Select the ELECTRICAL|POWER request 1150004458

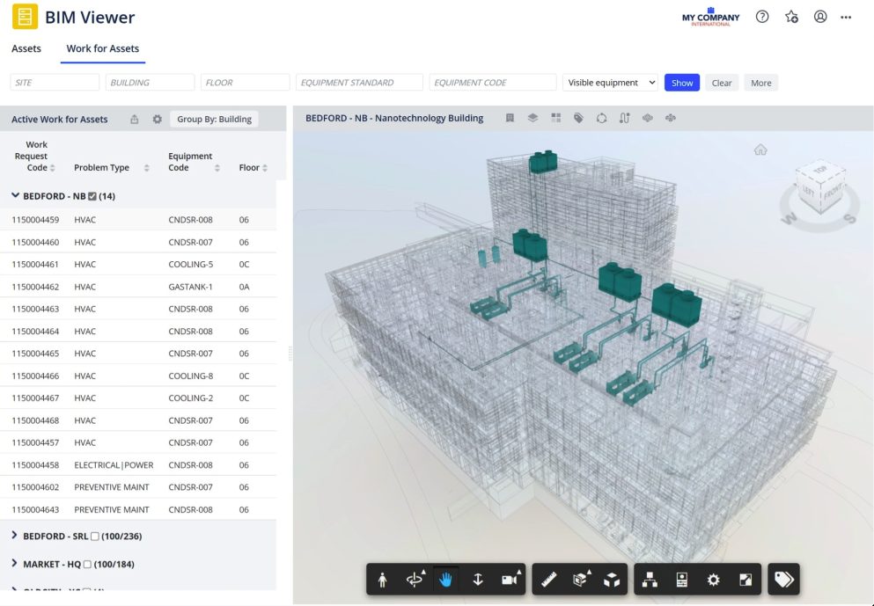[138, 464]
